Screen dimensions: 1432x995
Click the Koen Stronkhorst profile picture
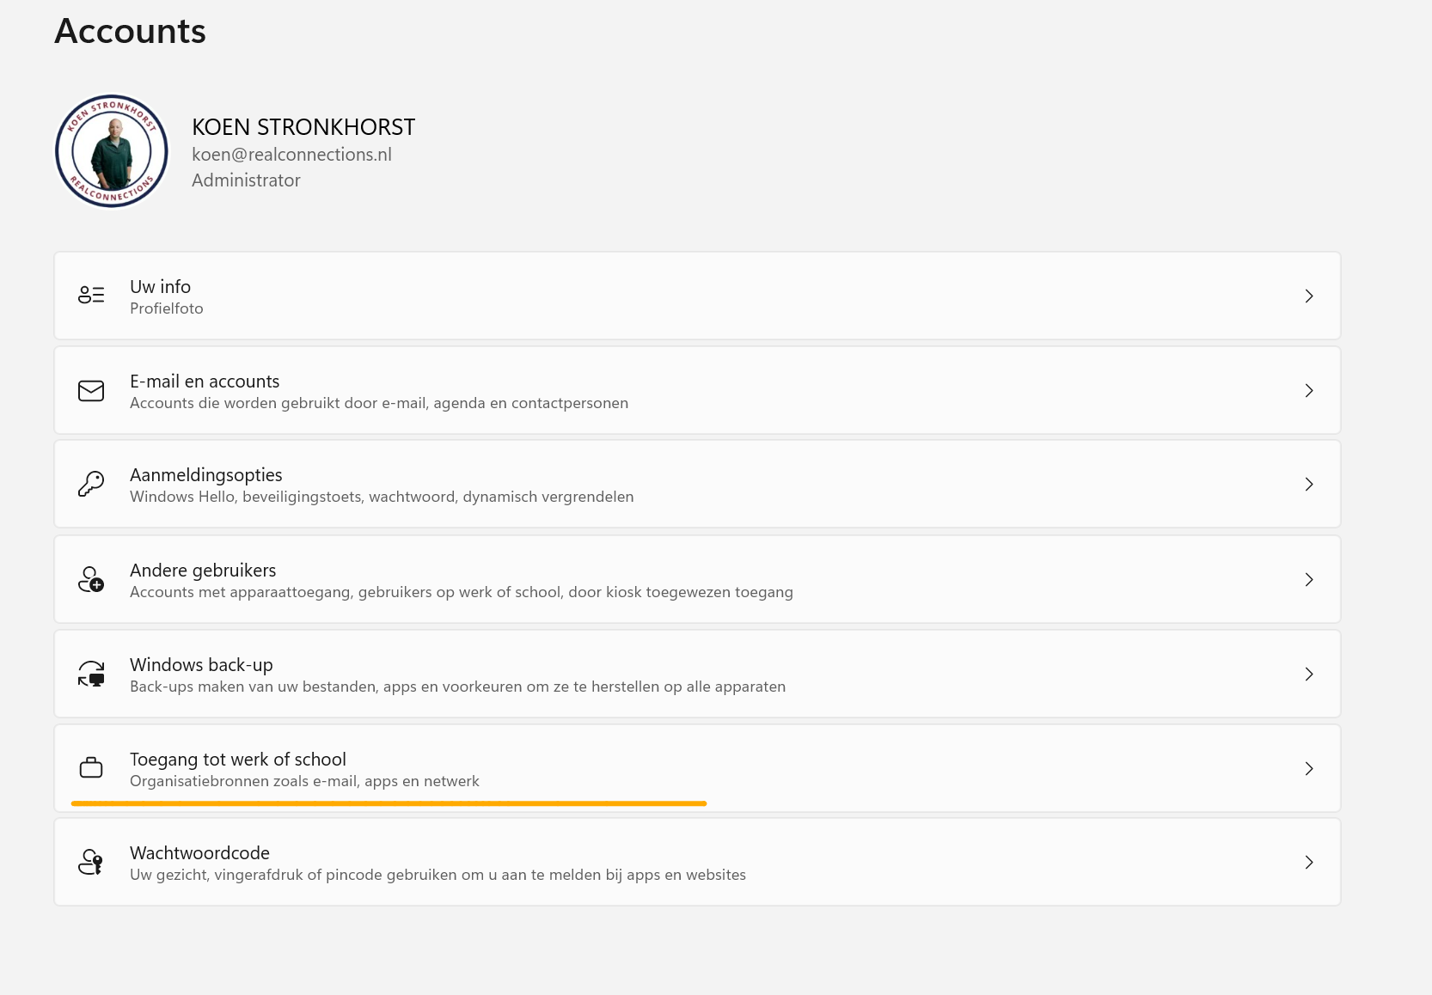(112, 151)
